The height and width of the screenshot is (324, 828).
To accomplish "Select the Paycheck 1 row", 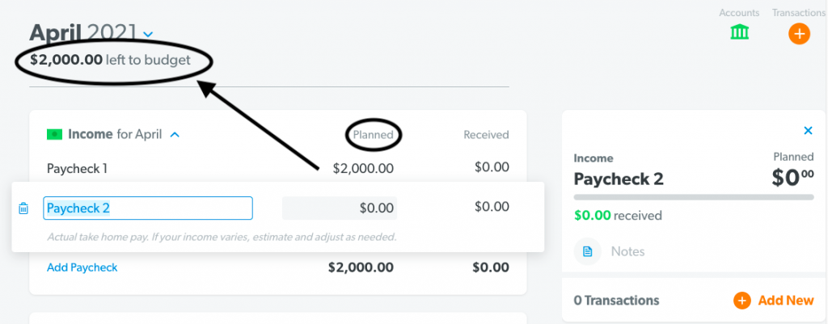I will 278,168.
